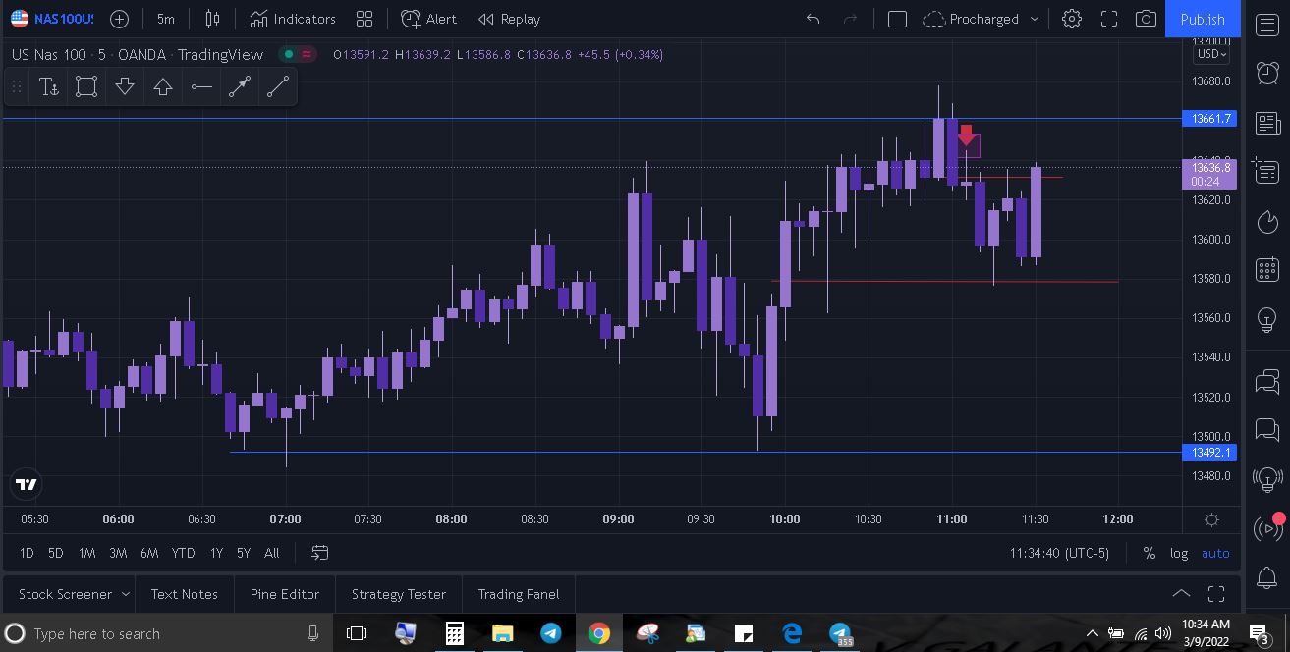Open Calendar panel in sidebar

point(1267,269)
